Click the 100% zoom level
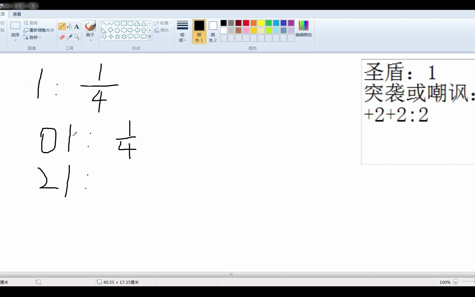475x297 pixels. tap(445, 282)
